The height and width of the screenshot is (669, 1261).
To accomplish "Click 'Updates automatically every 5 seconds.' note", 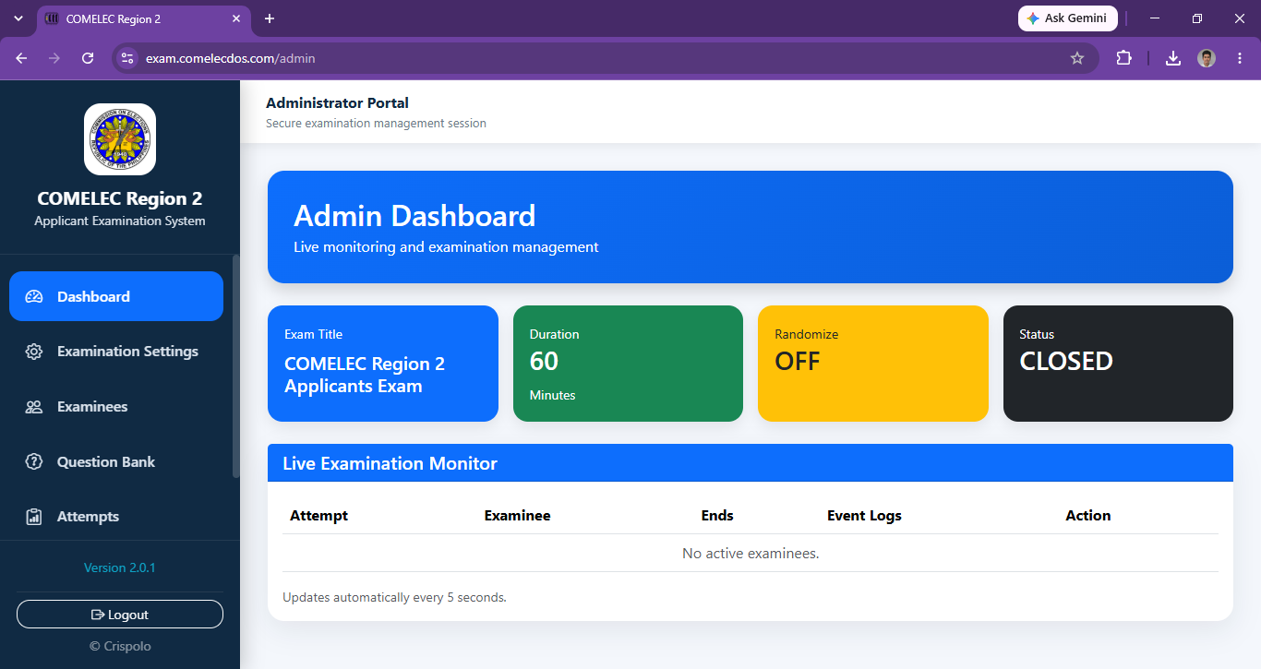I will coord(394,597).
